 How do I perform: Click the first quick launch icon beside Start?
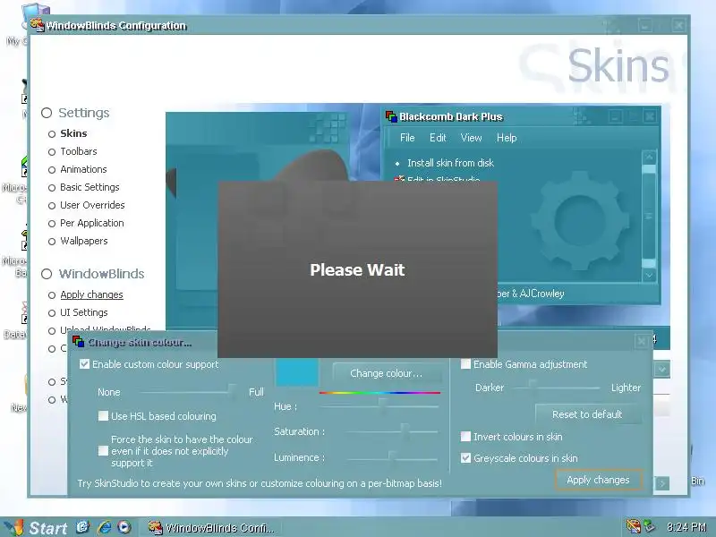(x=83, y=527)
